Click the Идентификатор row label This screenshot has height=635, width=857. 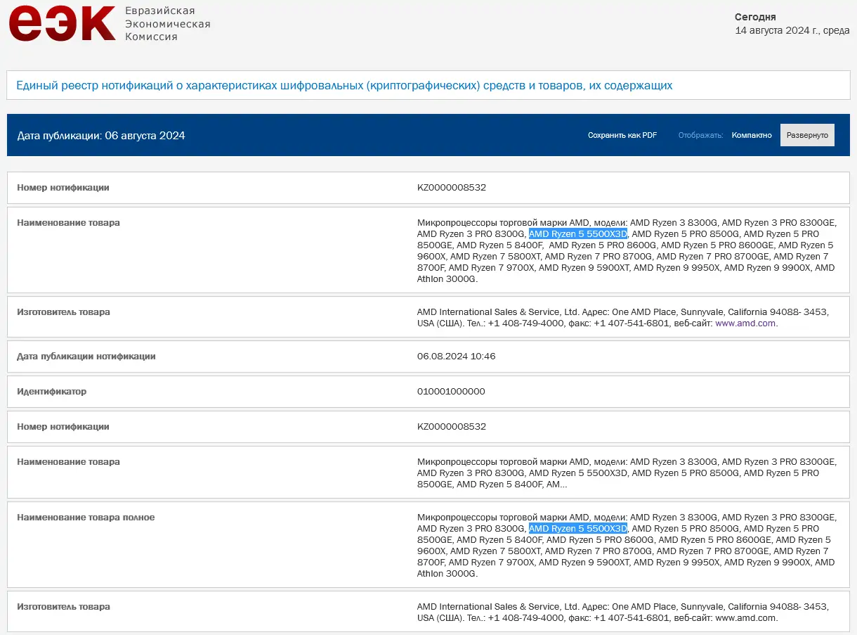52,392
